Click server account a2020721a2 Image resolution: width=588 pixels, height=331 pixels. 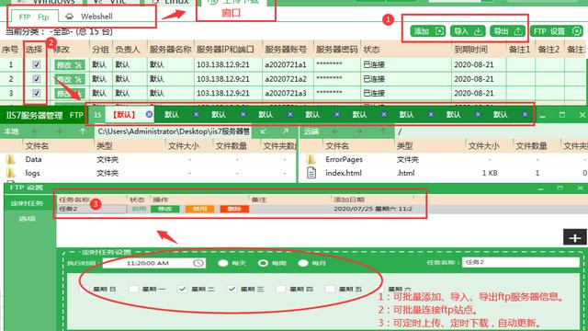[286, 79]
